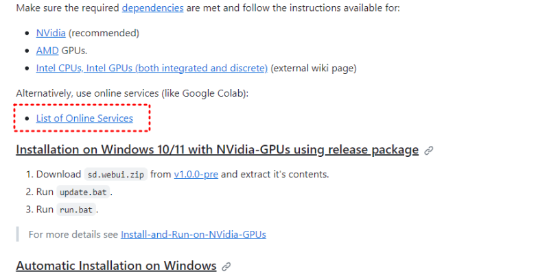Open the Install-and-Run-on-NVidia-GPUs link
The height and width of the screenshot is (274, 549).
(193, 234)
